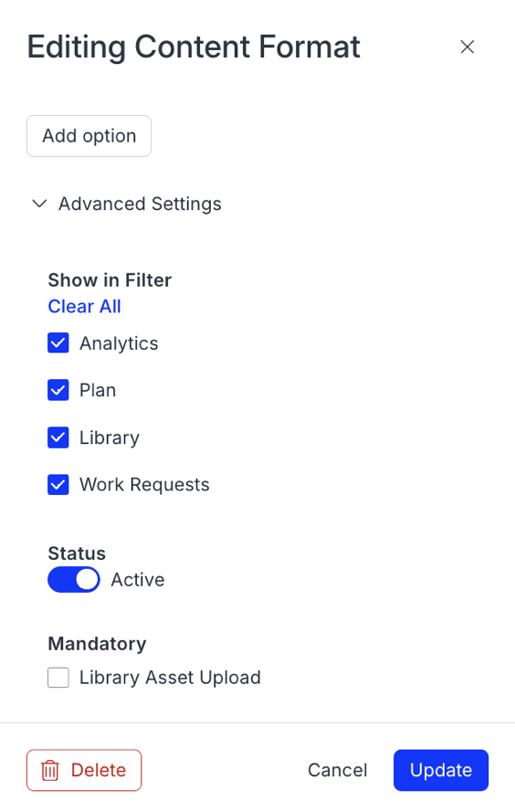Cancel editing the field
The height and width of the screenshot is (811, 515).
coord(337,770)
